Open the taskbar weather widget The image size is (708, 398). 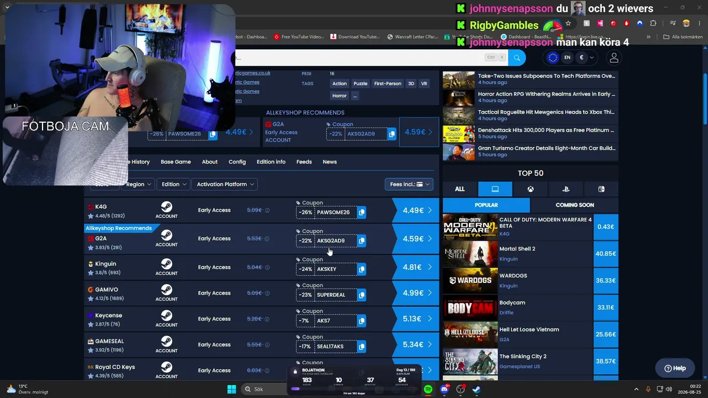pyautogui.click(x=28, y=389)
